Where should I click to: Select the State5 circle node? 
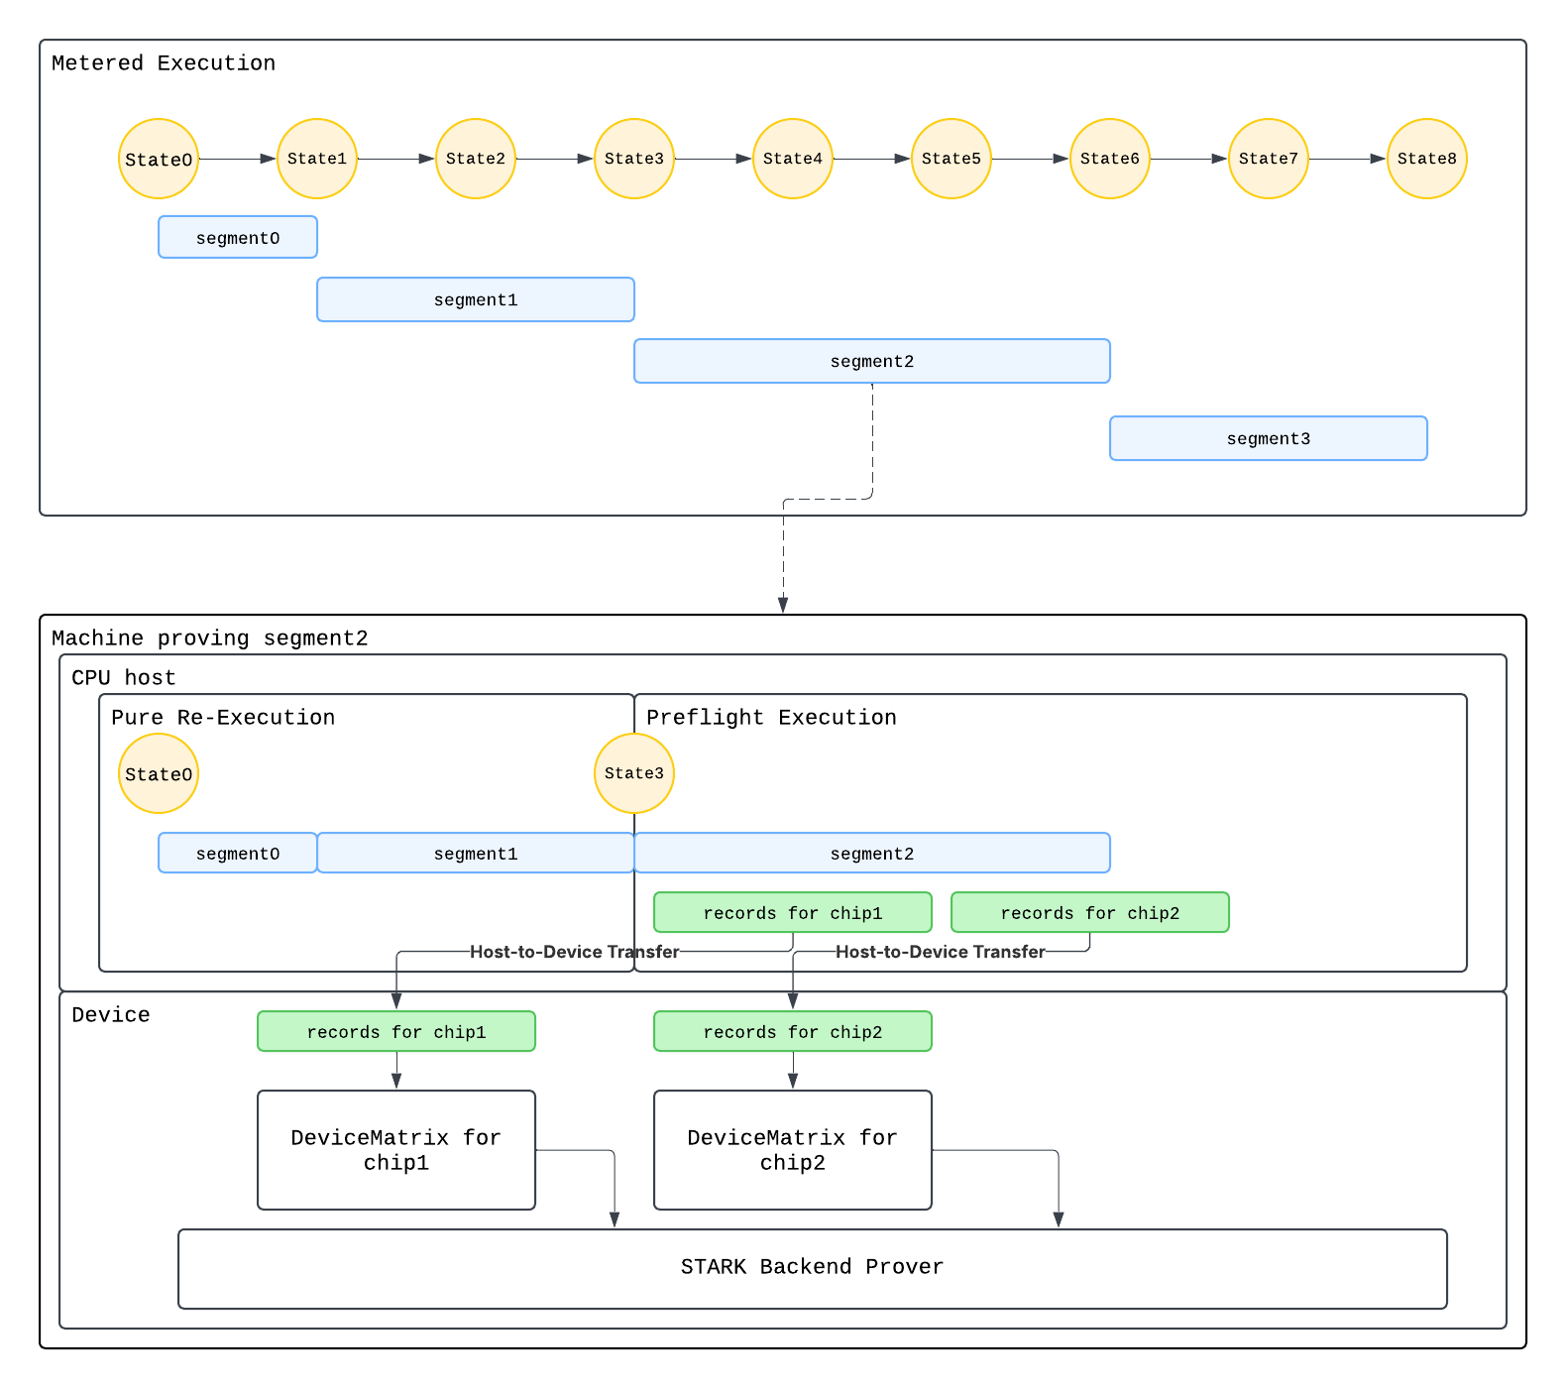pos(951,159)
